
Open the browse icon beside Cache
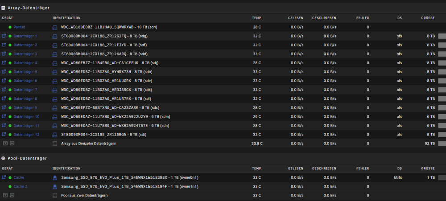tap(4, 177)
